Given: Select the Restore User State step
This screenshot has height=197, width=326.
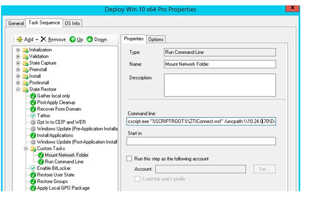Looking at the screenshot, I should pos(56,175).
